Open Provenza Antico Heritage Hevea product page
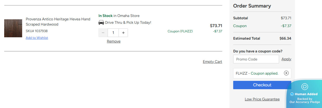This screenshot has height=108, width=322. point(58,22)
